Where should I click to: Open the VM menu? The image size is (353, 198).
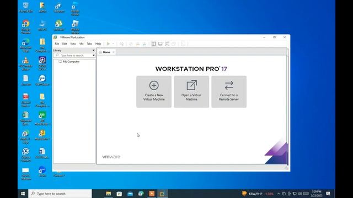click(81, 44)
